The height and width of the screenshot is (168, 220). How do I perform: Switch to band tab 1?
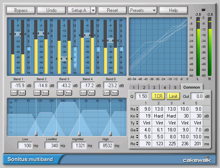click(134, 87)
